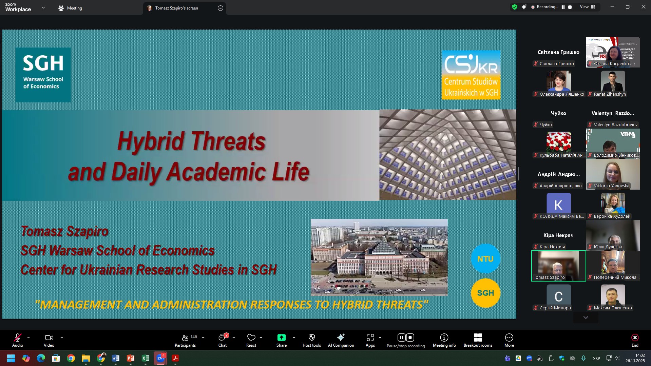Open the Apps menu

pos(370,340)
